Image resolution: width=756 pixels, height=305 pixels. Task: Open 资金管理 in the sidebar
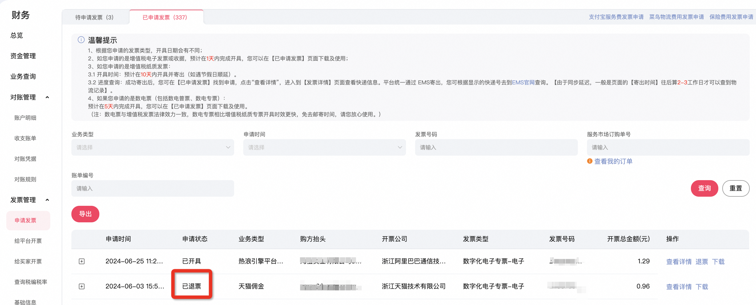(23, 56)
